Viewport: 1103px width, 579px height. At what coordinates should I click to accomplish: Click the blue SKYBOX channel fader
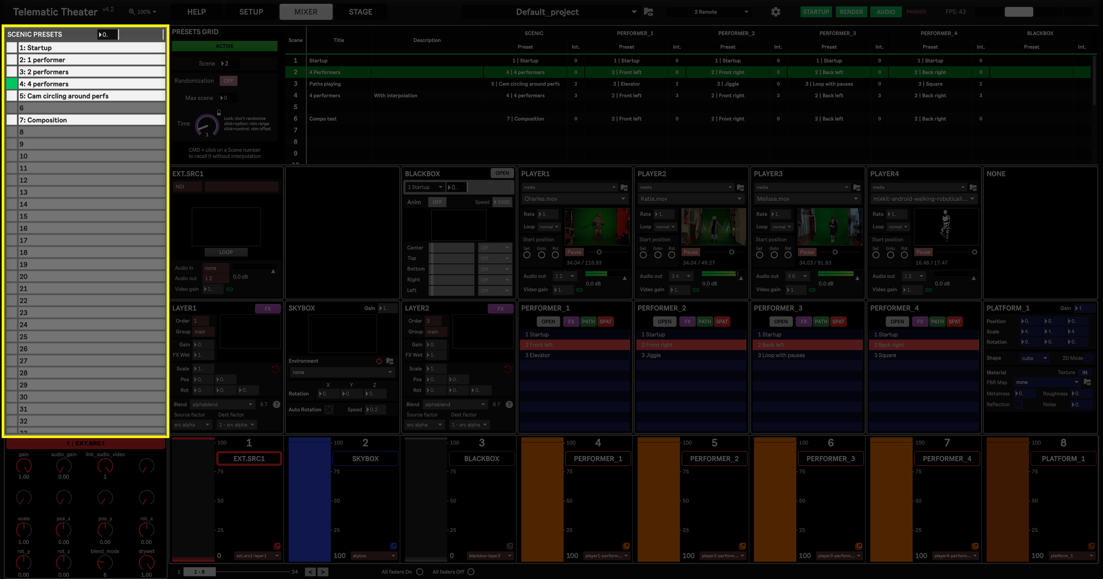click(310, 499)
